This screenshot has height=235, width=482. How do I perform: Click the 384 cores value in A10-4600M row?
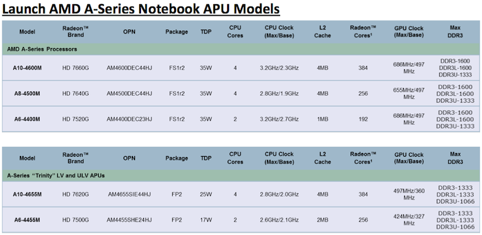[x=363, y=67]
